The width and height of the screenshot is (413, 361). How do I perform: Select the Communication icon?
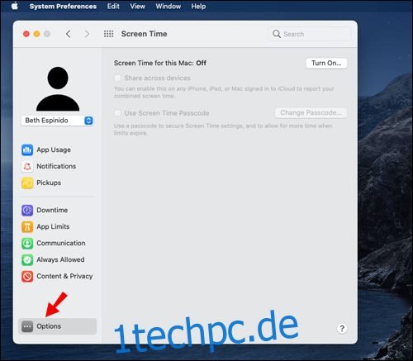[27, 243]
